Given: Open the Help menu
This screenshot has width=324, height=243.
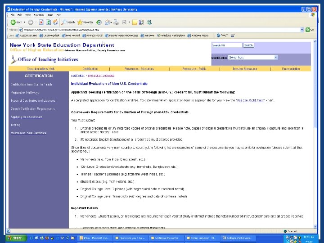Looking at the screenshot, I should (x=58, y=15).
